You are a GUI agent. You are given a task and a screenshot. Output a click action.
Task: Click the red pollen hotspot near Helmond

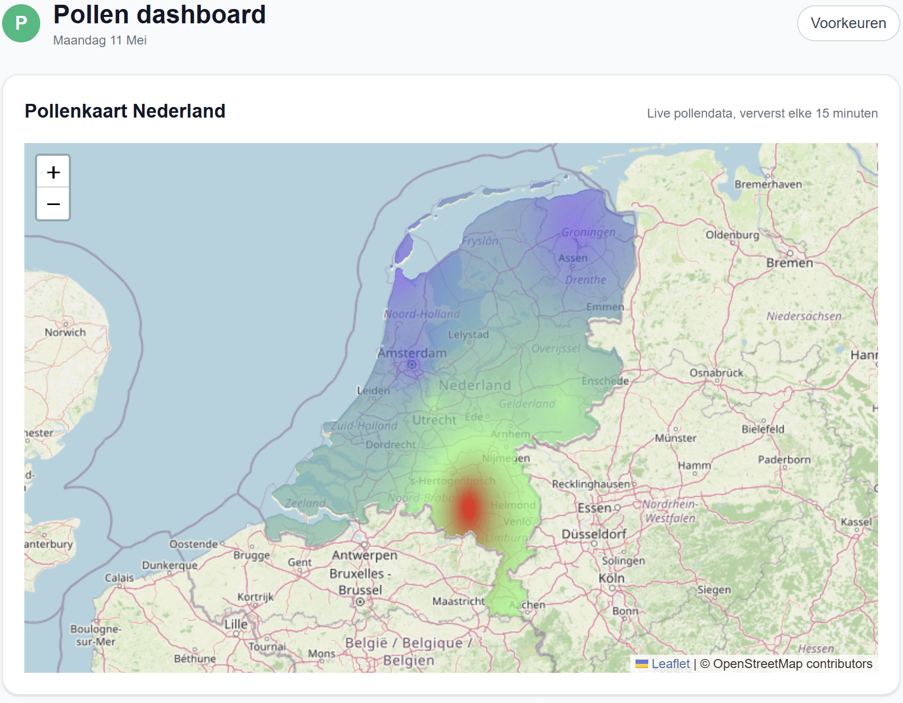[x=469, y=508]
